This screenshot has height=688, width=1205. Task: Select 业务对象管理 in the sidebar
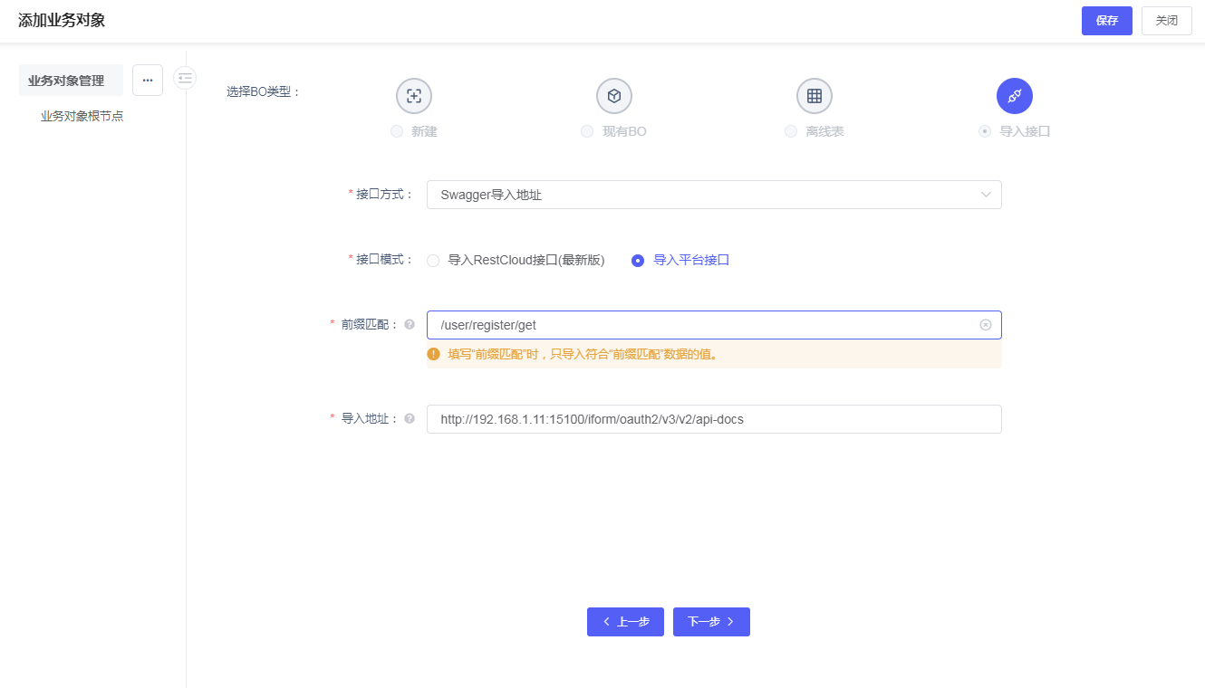66,81
